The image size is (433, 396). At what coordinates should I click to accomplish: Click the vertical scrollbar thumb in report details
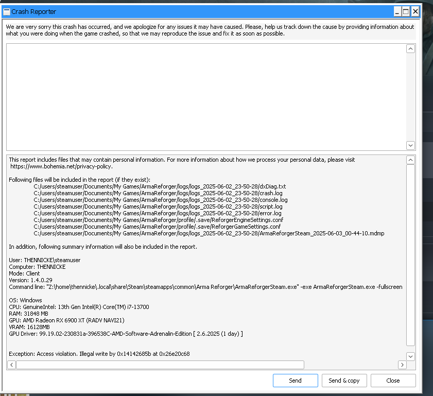[411, 255]
